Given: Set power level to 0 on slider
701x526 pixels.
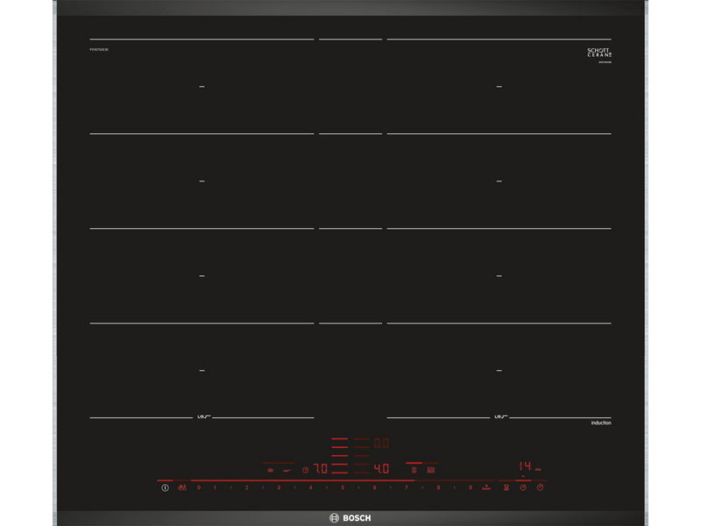Looking at the screenshot, I should click(x=199, y=487).
